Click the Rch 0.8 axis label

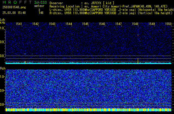pos(2,104)
